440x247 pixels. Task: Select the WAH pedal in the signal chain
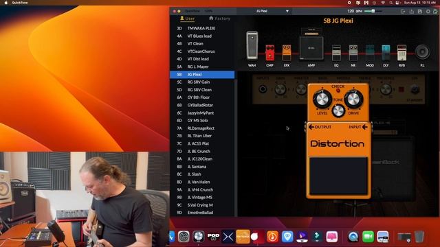click(x=252, y=45)
